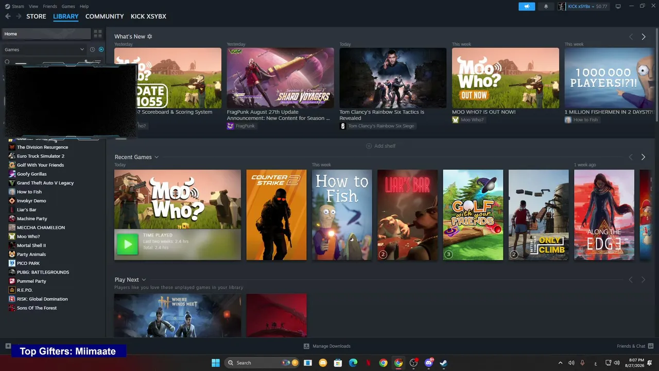
Task: Open Discord from the taskbar
Action: 428,363
